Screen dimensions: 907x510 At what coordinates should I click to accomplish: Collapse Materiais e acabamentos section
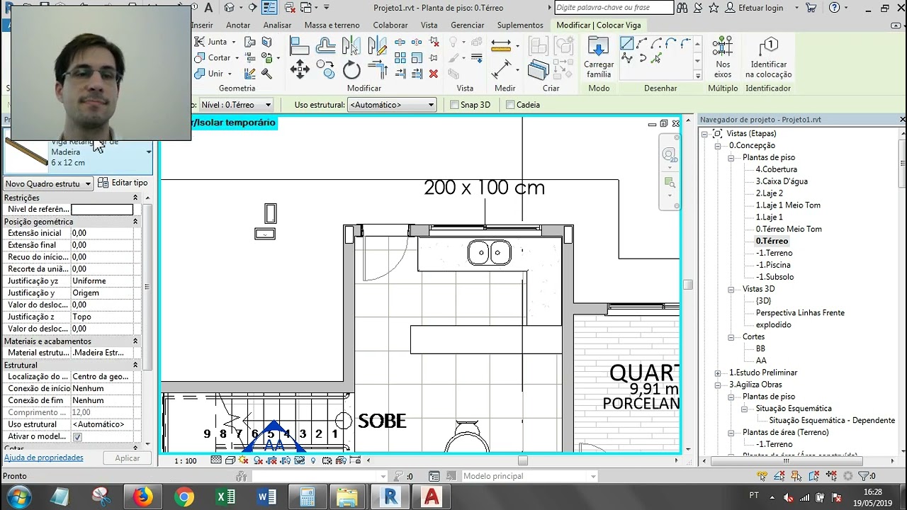coord(135,341)
